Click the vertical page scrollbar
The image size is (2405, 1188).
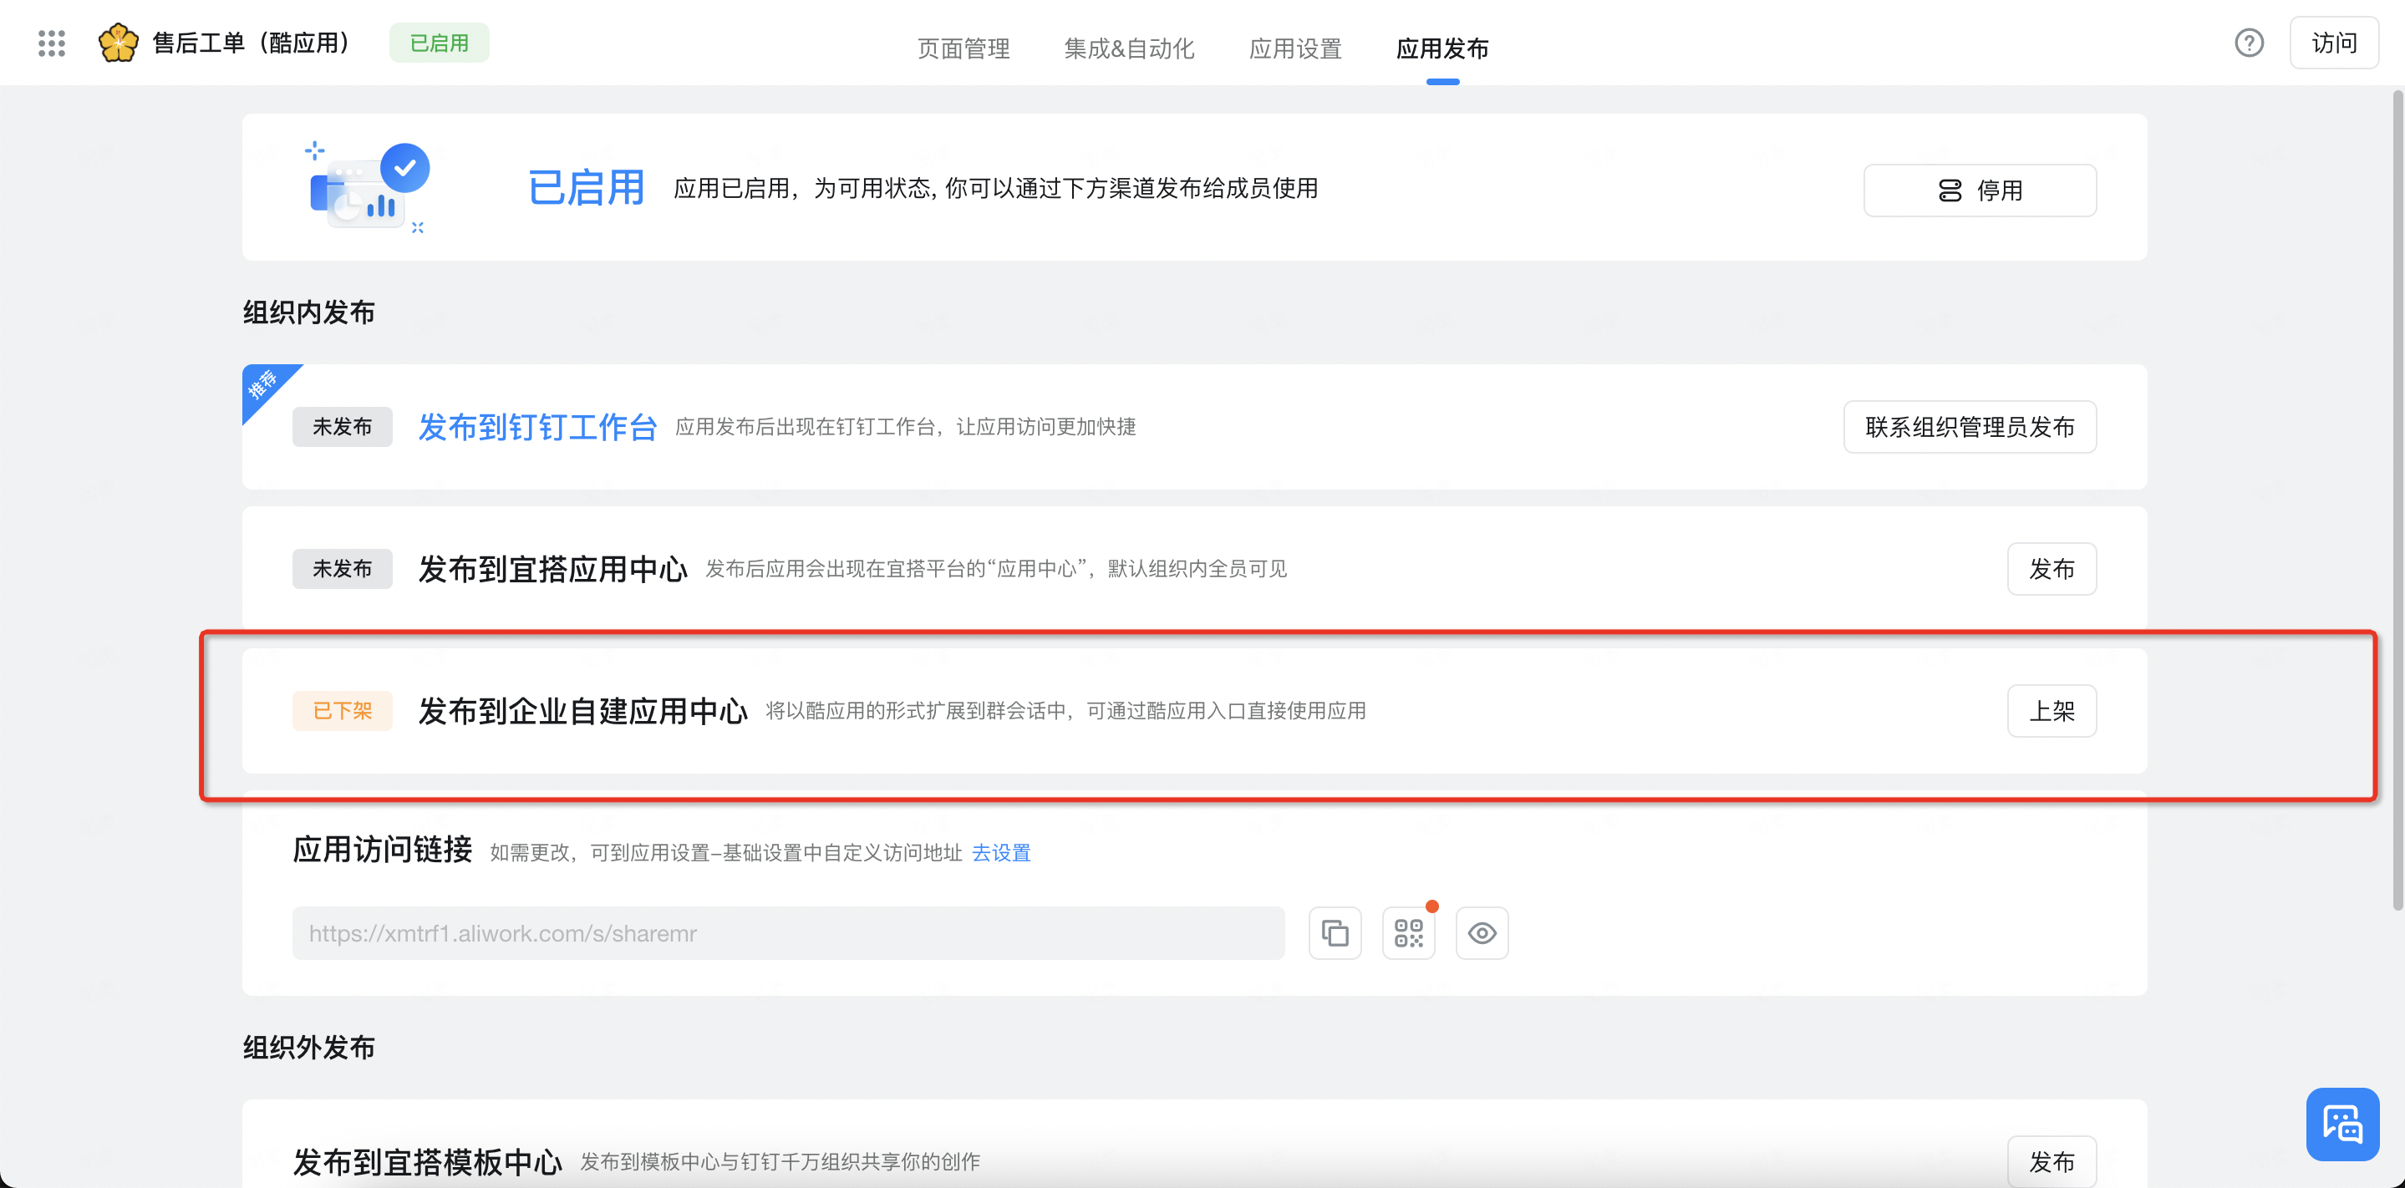(2397, 500)
